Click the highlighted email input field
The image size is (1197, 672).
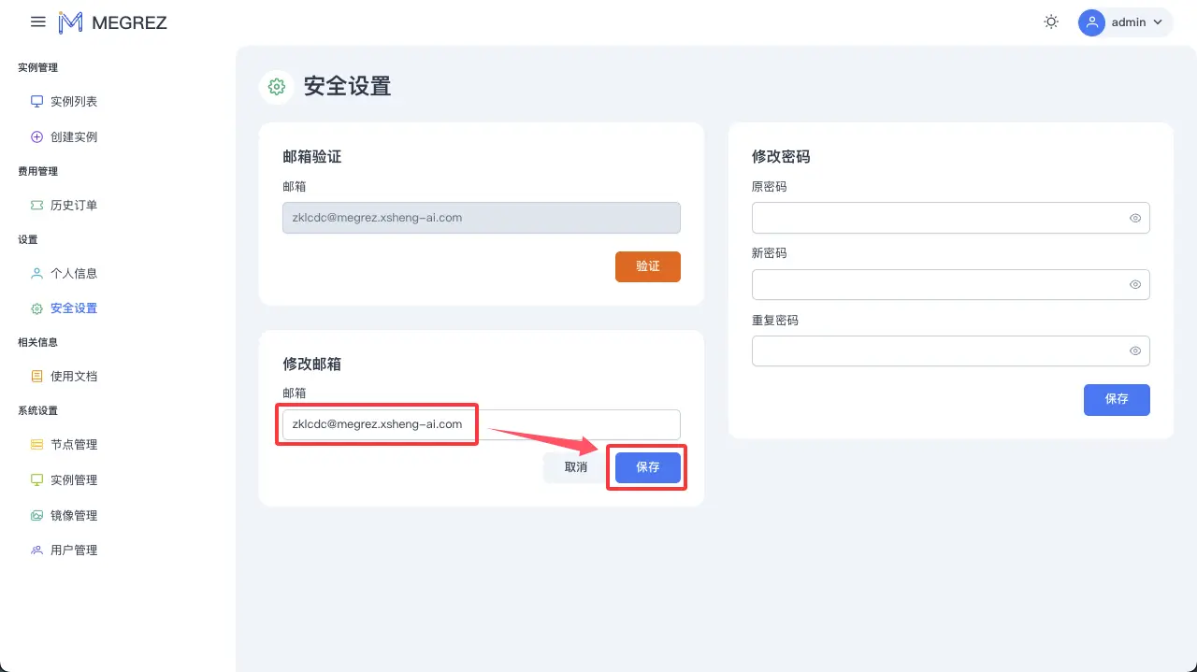(377, 424)
